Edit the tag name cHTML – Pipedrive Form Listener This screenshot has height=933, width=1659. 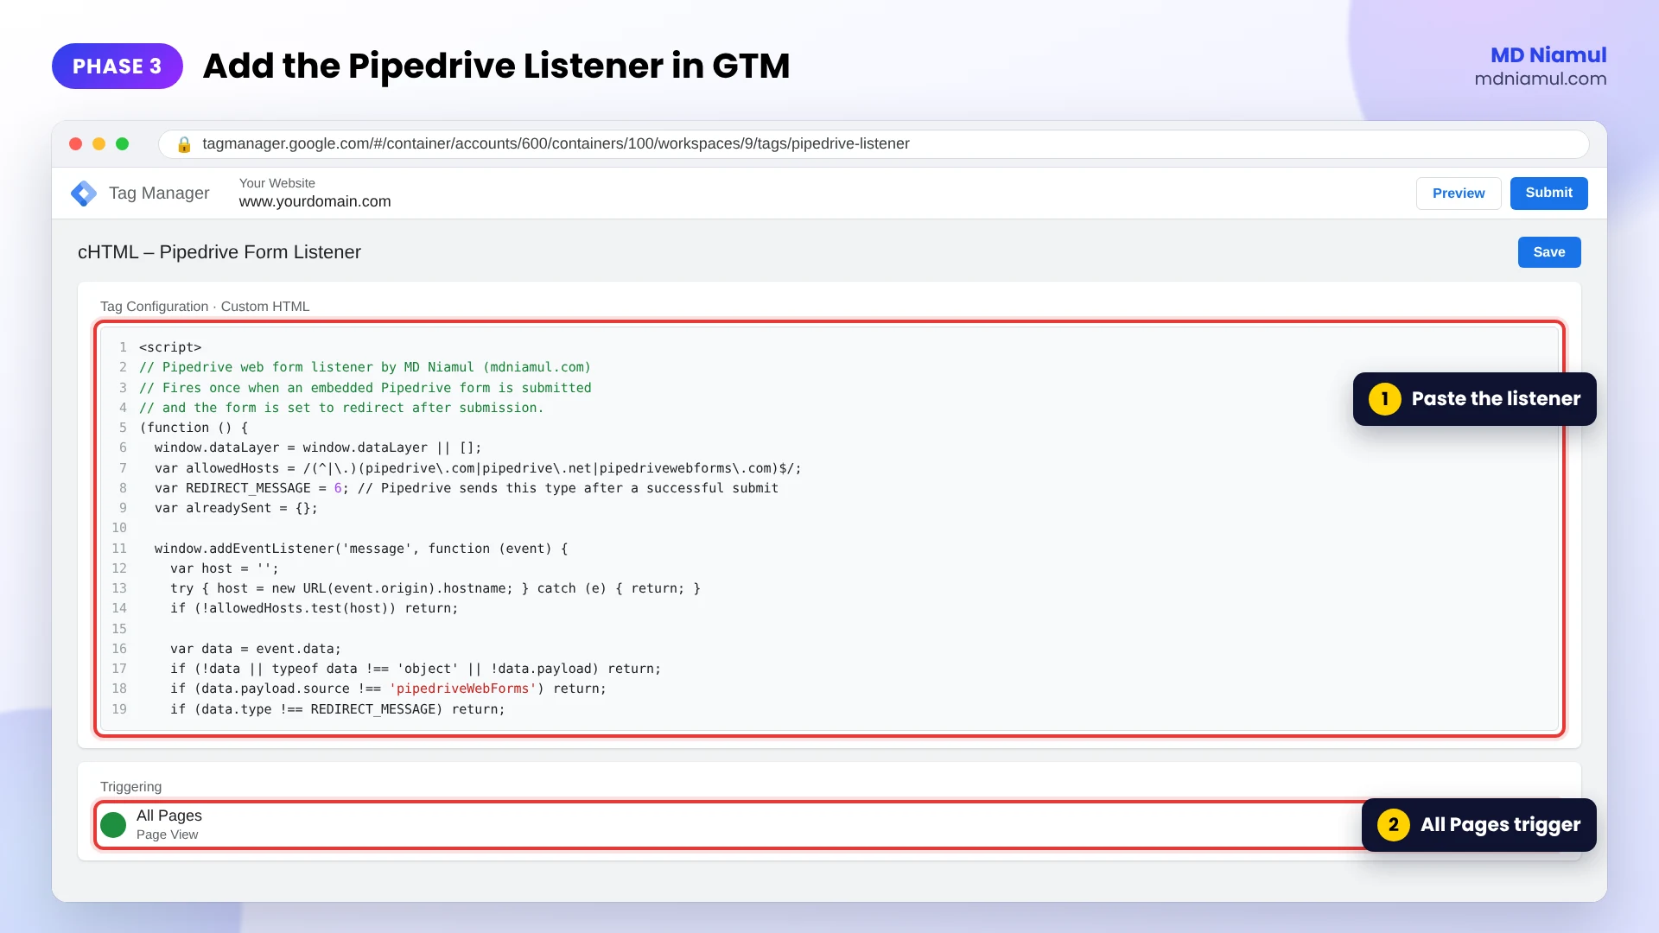pos(219,252)
